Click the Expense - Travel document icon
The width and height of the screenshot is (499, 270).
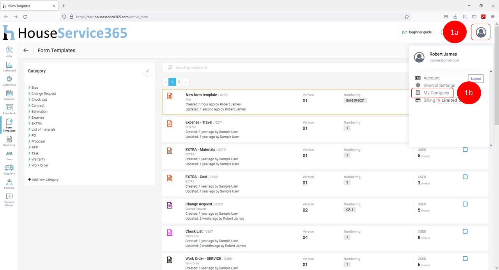click(170, 123)
